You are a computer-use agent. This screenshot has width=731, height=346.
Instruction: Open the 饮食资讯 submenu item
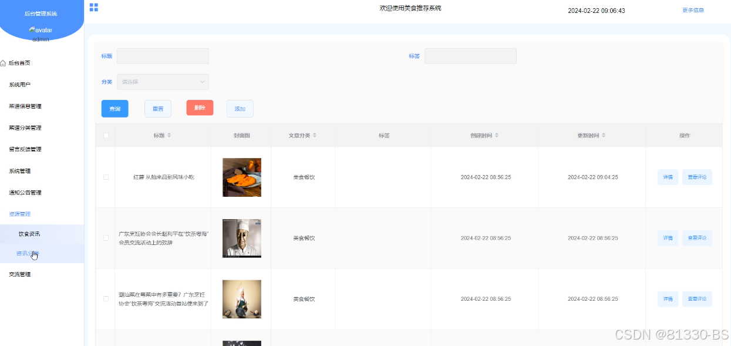42,234
